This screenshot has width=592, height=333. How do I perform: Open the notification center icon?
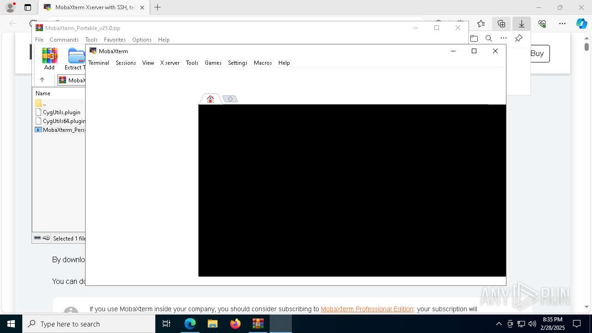[577, 324]
